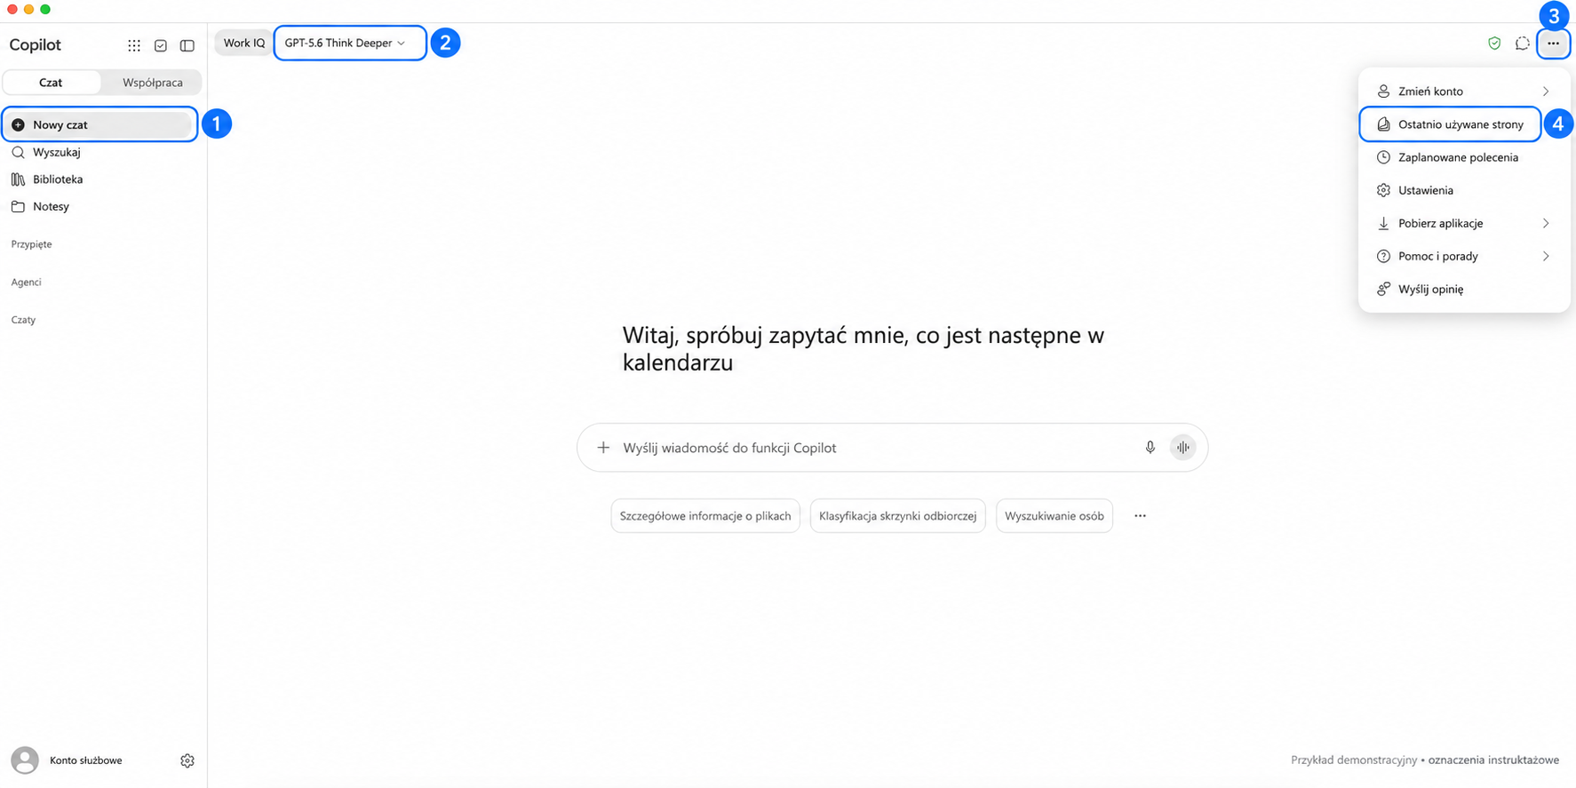This screenshot has width=1576, height=788.
Task: Open account settings gear near Konto służbowe
Action: (x=187, y=760)
